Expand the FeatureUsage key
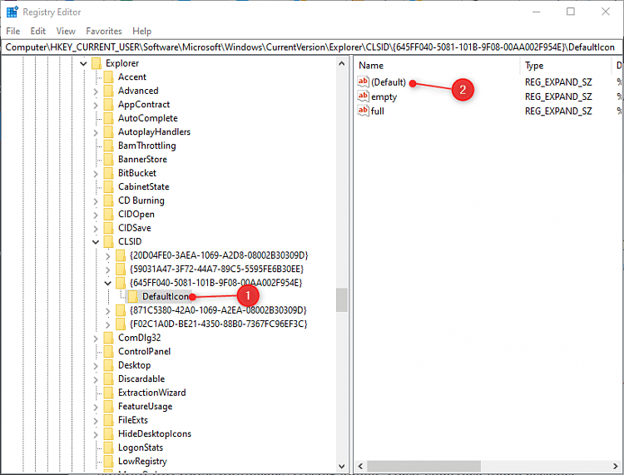624x475 pixels. (x=96, y=407)
